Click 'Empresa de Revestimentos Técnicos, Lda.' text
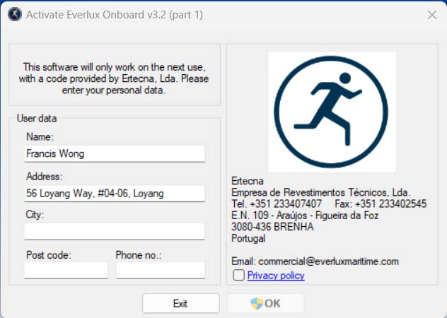This screenshot has height=318, width=447. (x=320, y=192)
